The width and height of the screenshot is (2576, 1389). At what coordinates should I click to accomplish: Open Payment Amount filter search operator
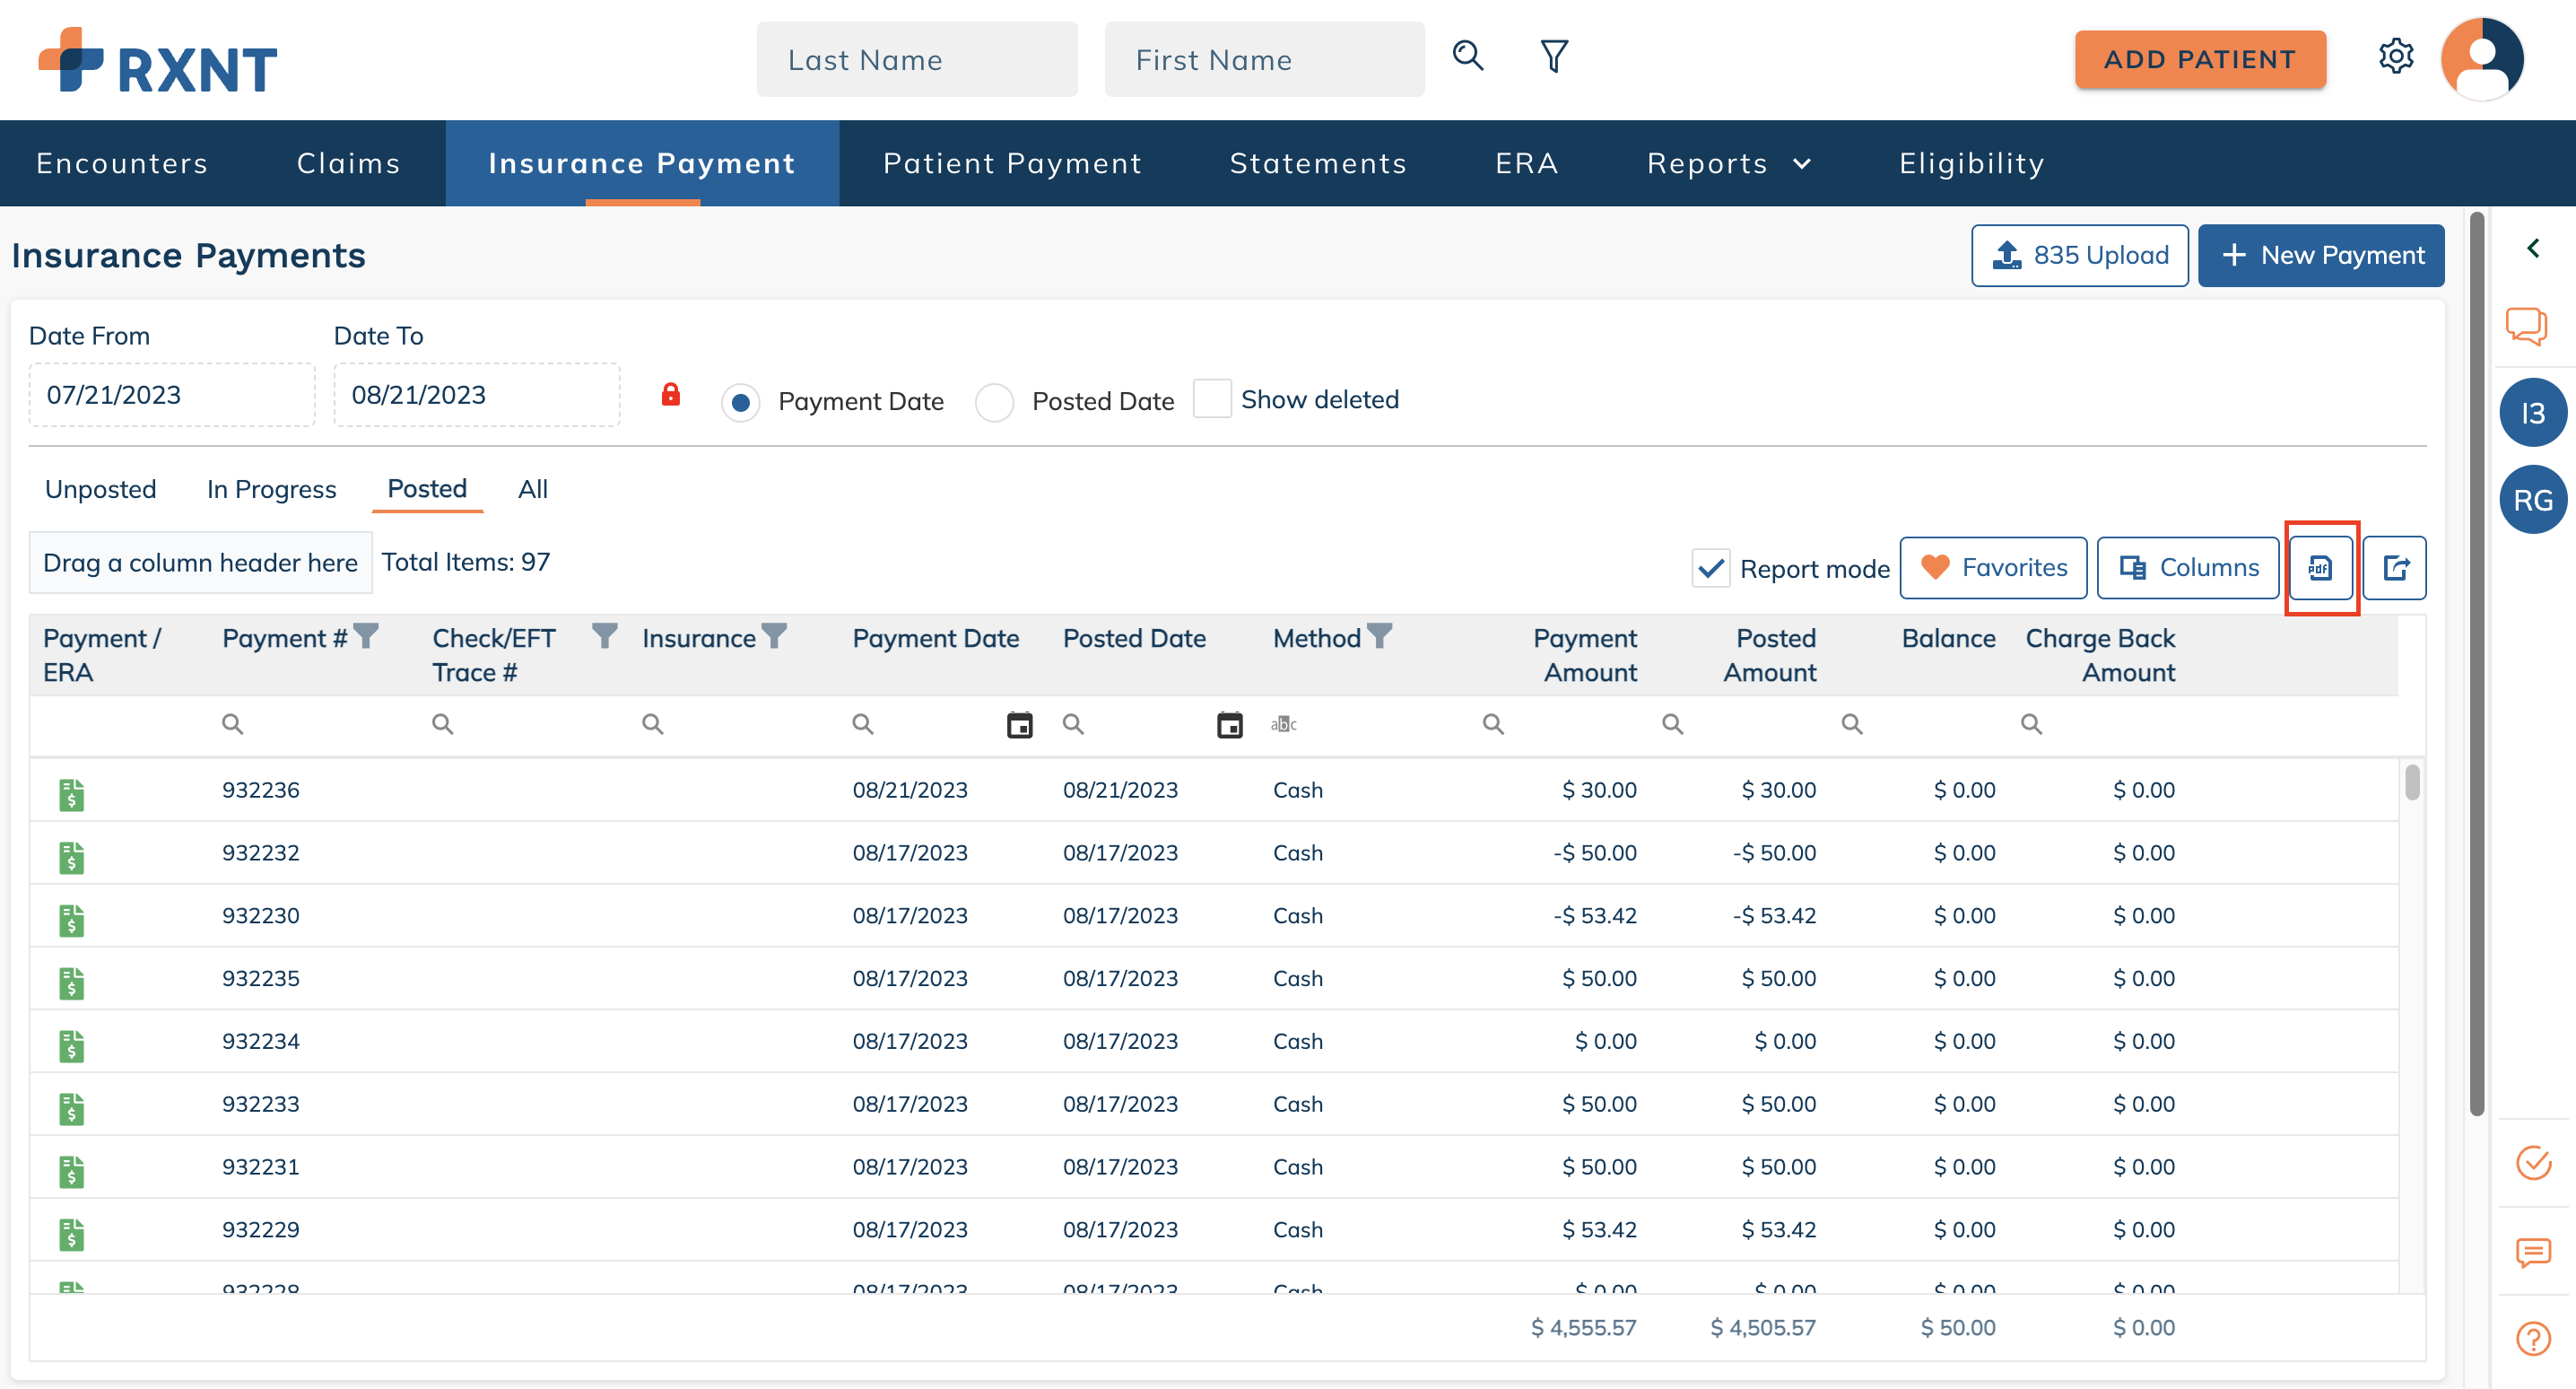pyautogui.click(x=1493, y=724)
